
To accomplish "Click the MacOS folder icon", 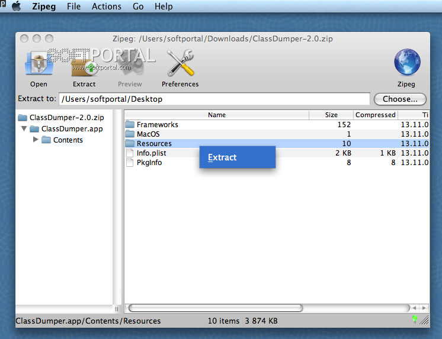I will [x=130, y=134].
